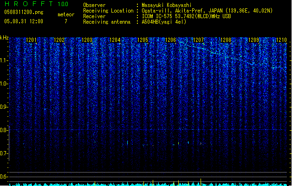
Task: Click the 1201 time marker
Action: coord(31,40)
